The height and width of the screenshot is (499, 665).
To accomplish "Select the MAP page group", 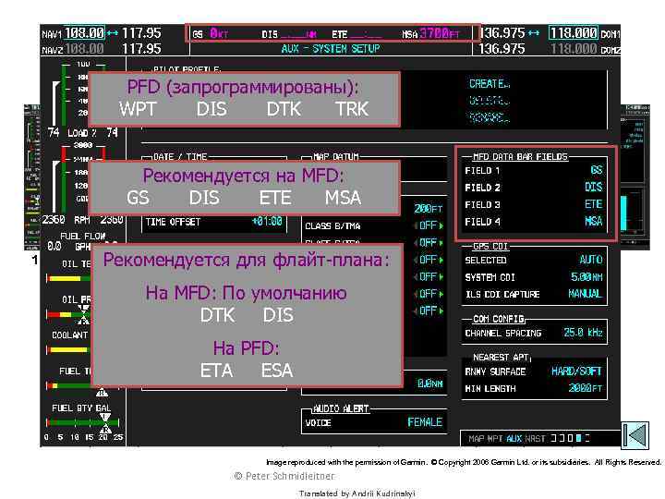I will pyautogui.click(x=476, y=438).
